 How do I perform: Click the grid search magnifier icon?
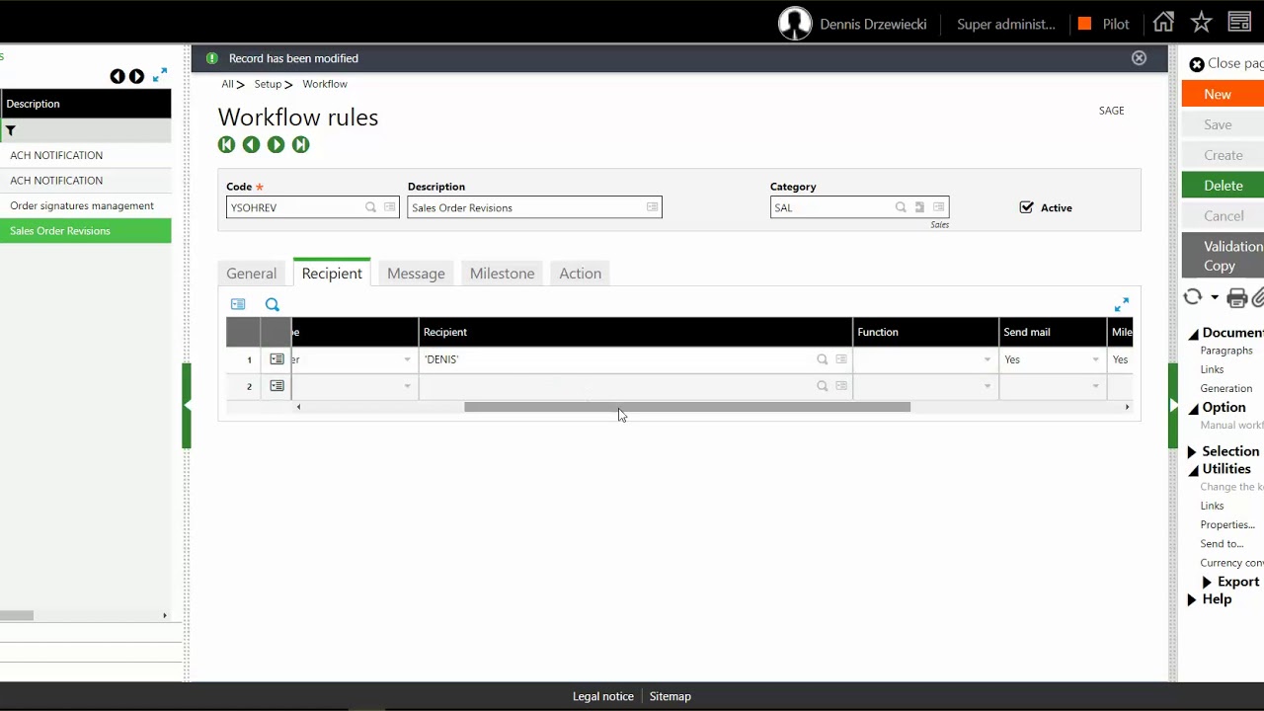[273, 304]
